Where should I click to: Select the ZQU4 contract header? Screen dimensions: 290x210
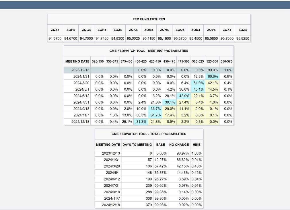pos(196,30)
